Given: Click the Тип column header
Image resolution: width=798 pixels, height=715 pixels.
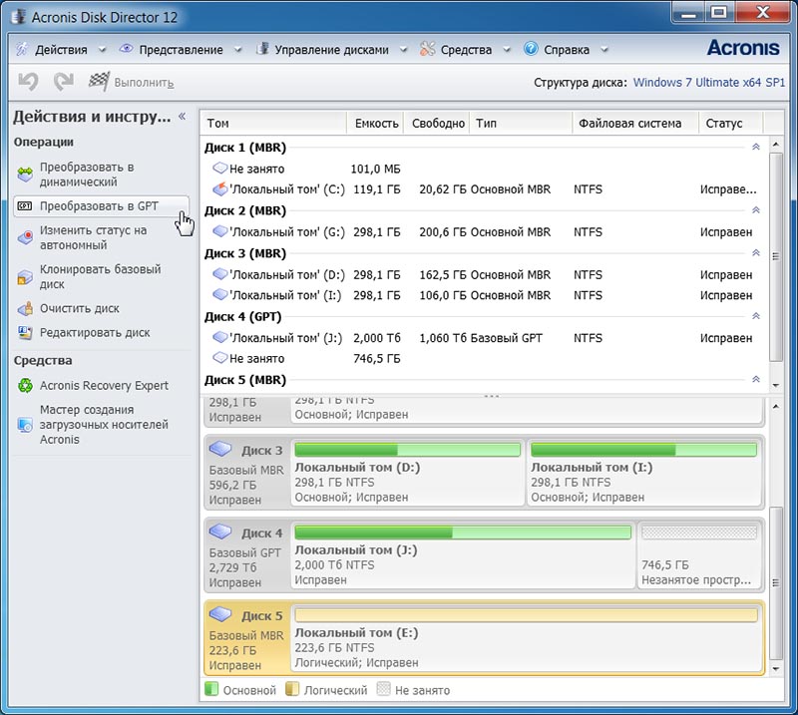Looking at the screenshot, I should pyautogui.click(x=521, y=123).
